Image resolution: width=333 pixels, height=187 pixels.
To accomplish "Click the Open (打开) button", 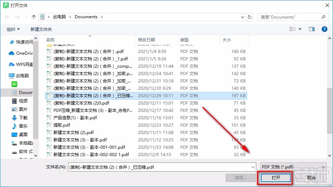I will pos(276,178).
